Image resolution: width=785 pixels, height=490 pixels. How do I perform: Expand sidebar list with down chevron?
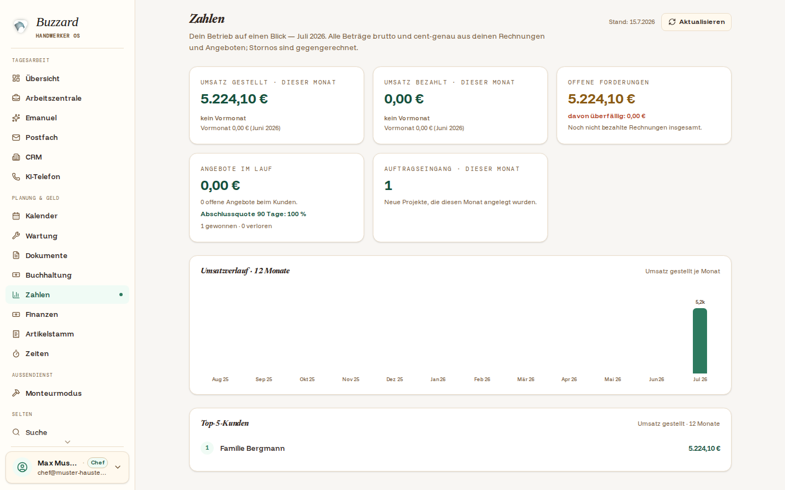[x=68, y=442]
